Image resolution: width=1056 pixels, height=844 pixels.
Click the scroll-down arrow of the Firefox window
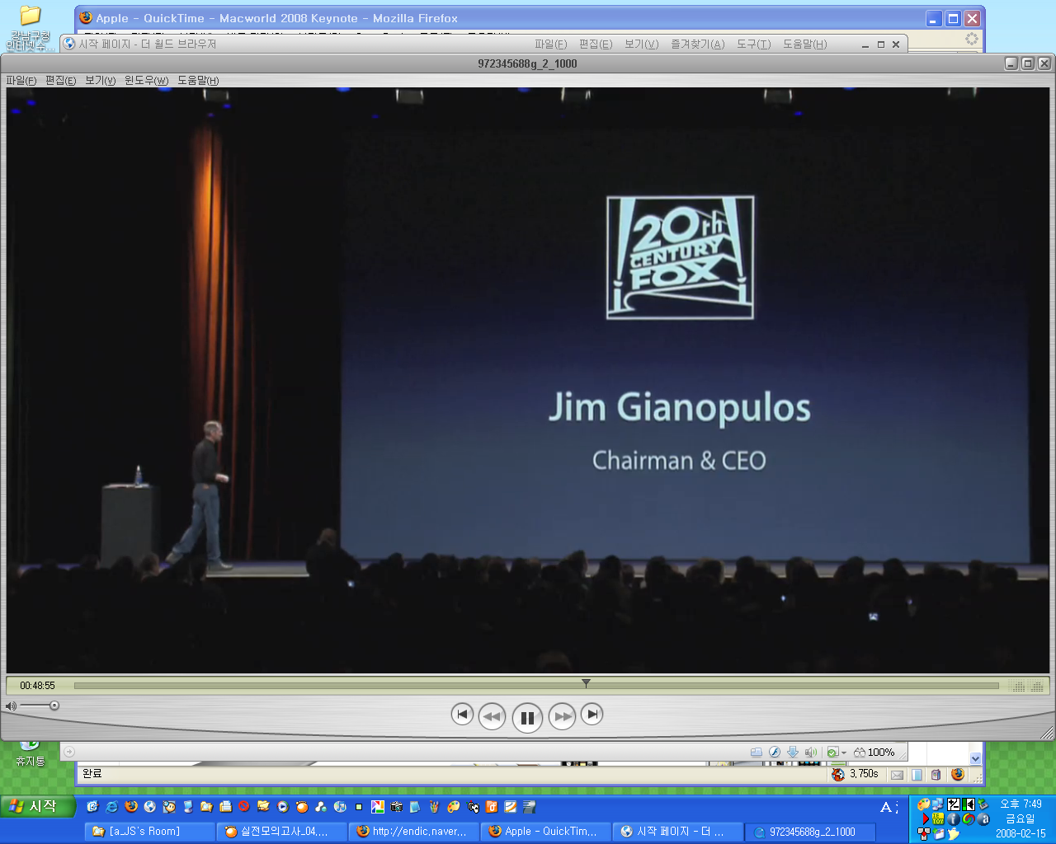pyautogui.click(x=976, y=758)
